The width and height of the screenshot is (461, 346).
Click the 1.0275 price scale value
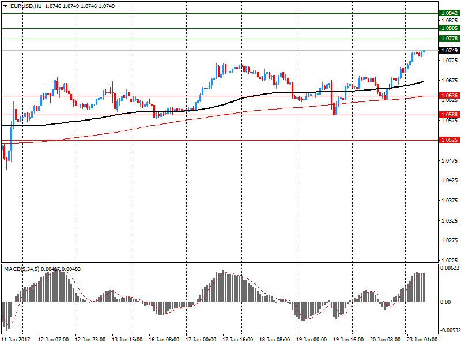coord(450,240)
